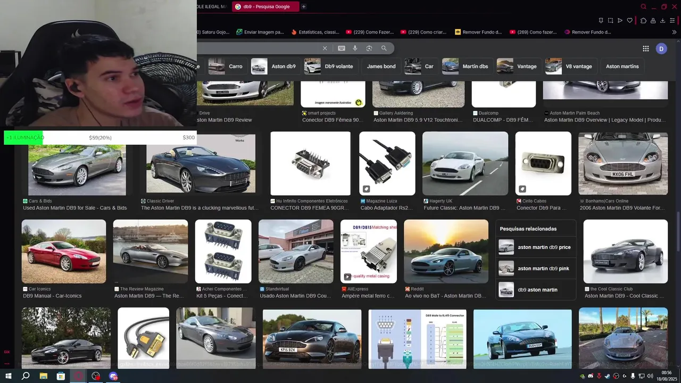Filter images by James bond chip
This screenshot has width=681, height=383.
point(381,66)
